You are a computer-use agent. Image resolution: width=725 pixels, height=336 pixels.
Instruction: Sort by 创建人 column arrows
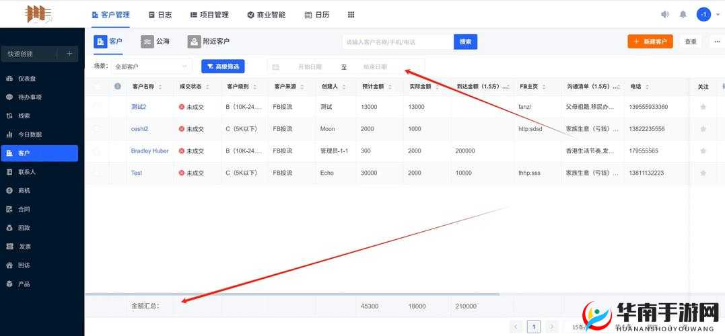coord(343,87)
